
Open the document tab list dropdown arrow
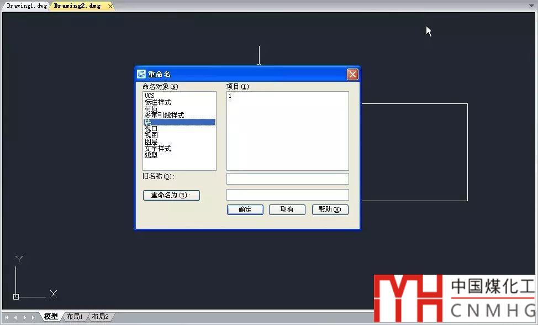(x=531, y=6)
